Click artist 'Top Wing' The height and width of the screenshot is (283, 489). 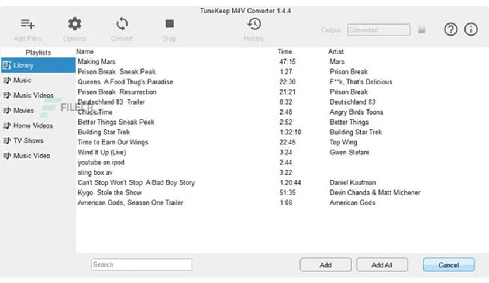click(x=343, y=142)
